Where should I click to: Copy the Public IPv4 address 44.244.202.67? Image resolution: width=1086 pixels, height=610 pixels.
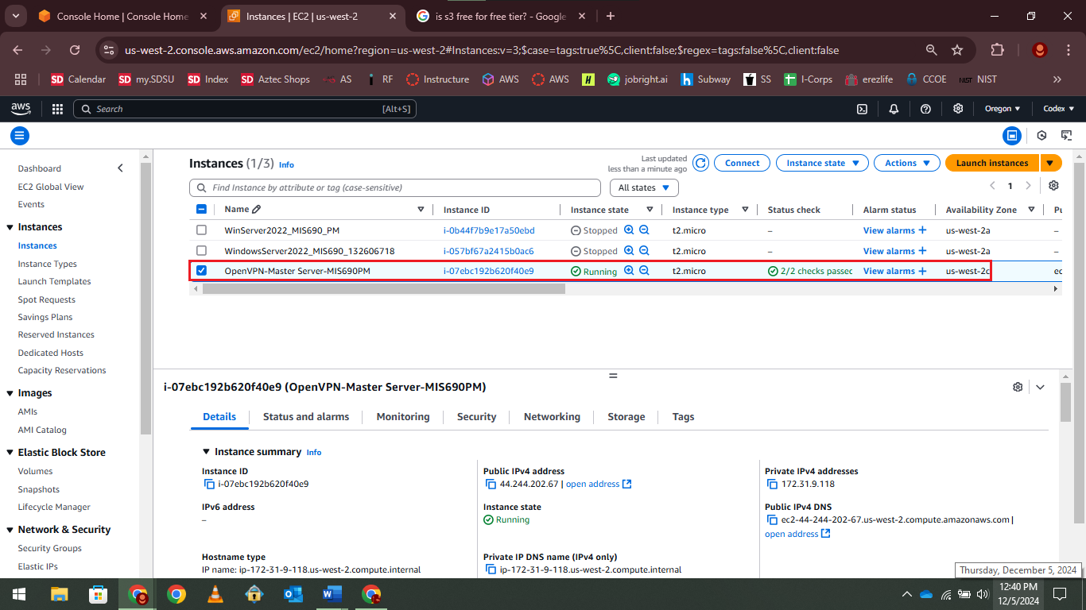click(491, 484)
